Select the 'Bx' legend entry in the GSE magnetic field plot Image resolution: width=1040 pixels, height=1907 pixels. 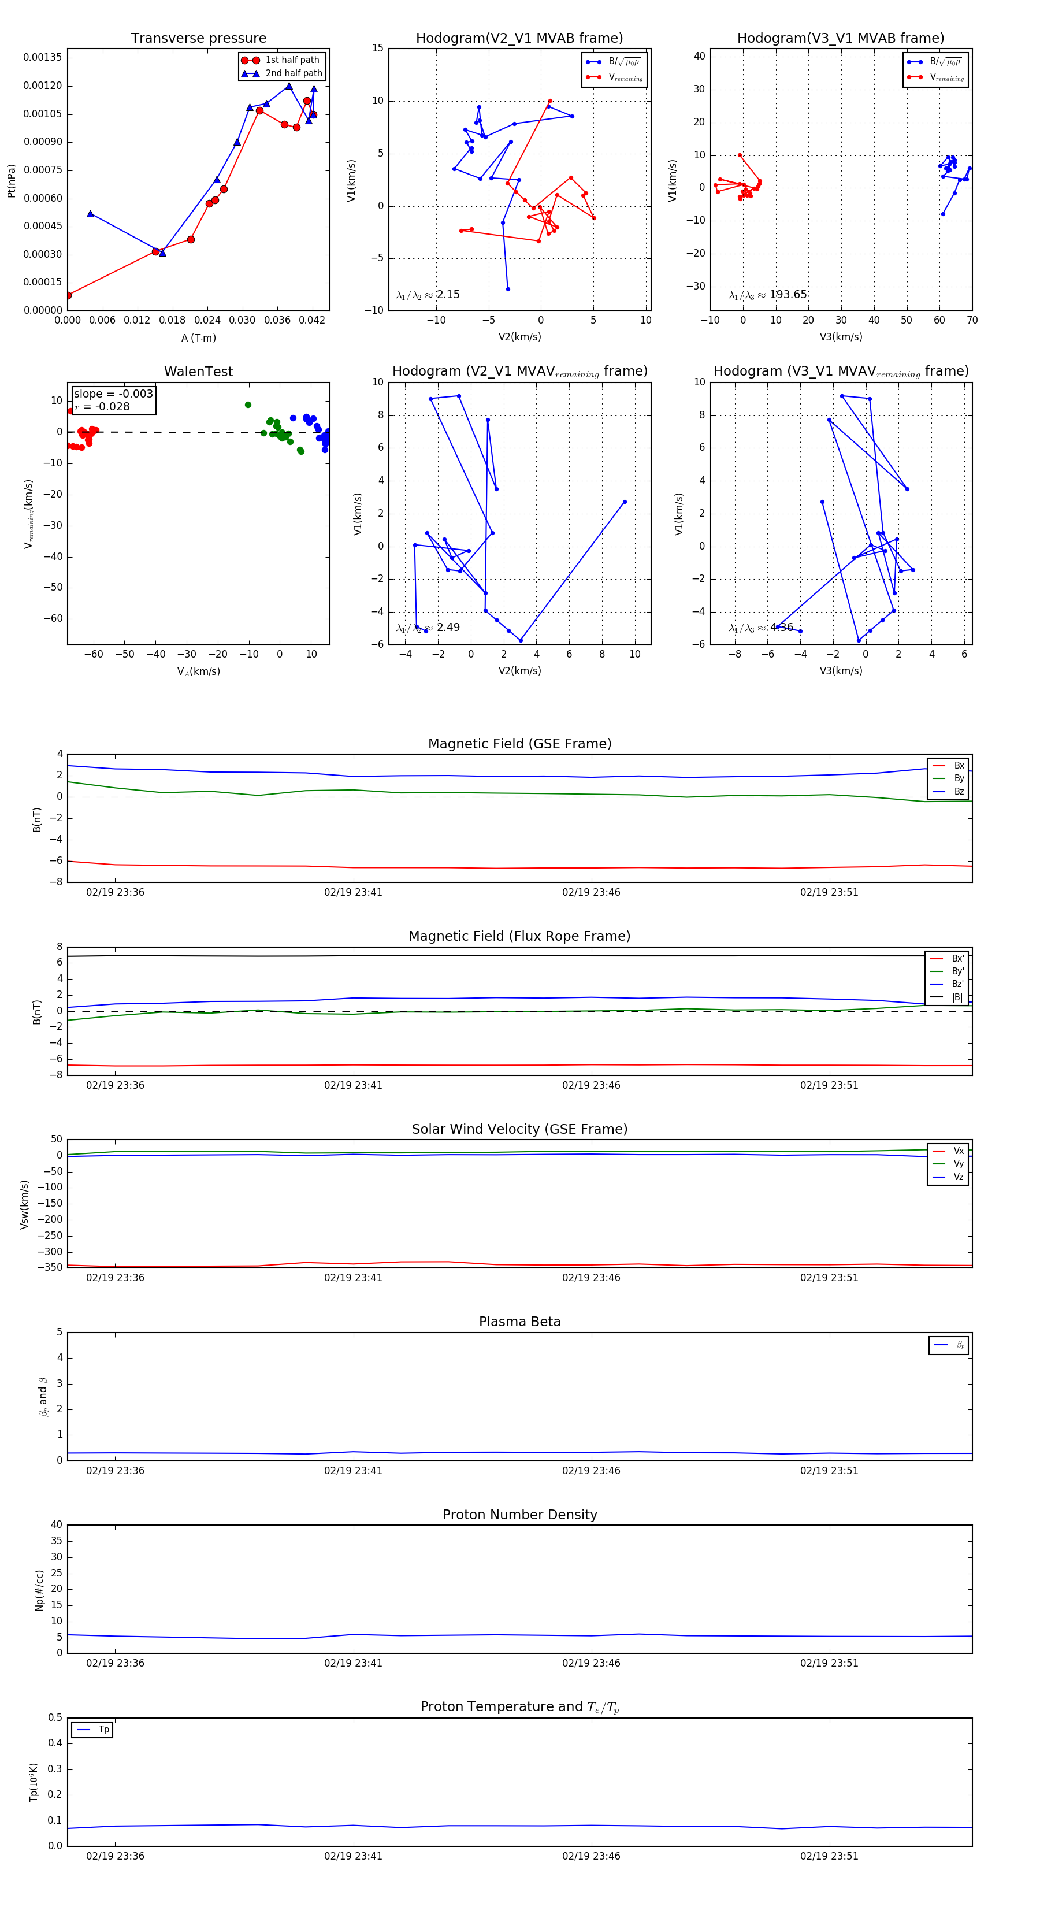[x=948, y=766]
